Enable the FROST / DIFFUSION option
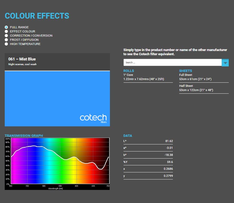 tap(6, 40)
